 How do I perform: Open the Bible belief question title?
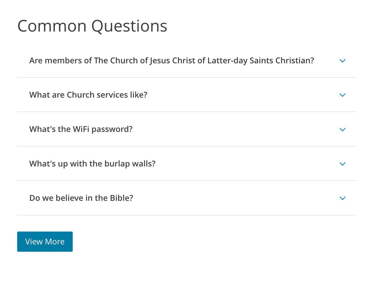81,198
